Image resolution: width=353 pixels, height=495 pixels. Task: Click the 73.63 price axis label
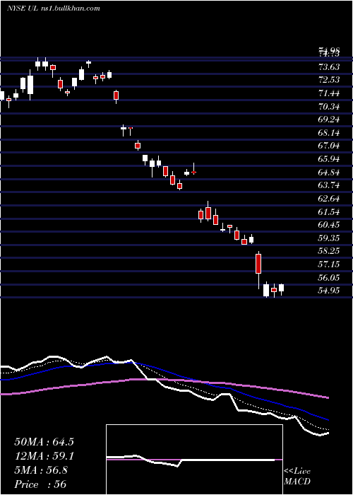point(329,67)
